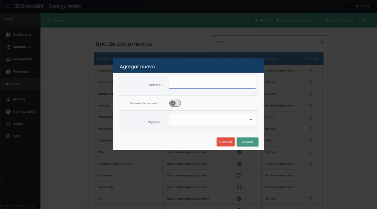Screen dimensions: 377x209
Task: Click the Salir logout icon
Action: 8,136
